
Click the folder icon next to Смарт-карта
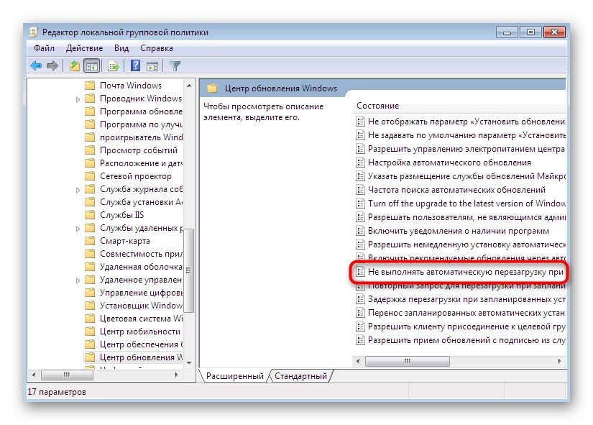pyautogui.click(x=90, y=241)
